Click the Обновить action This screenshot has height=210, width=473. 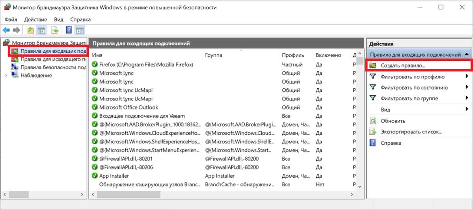coord(393,121)
